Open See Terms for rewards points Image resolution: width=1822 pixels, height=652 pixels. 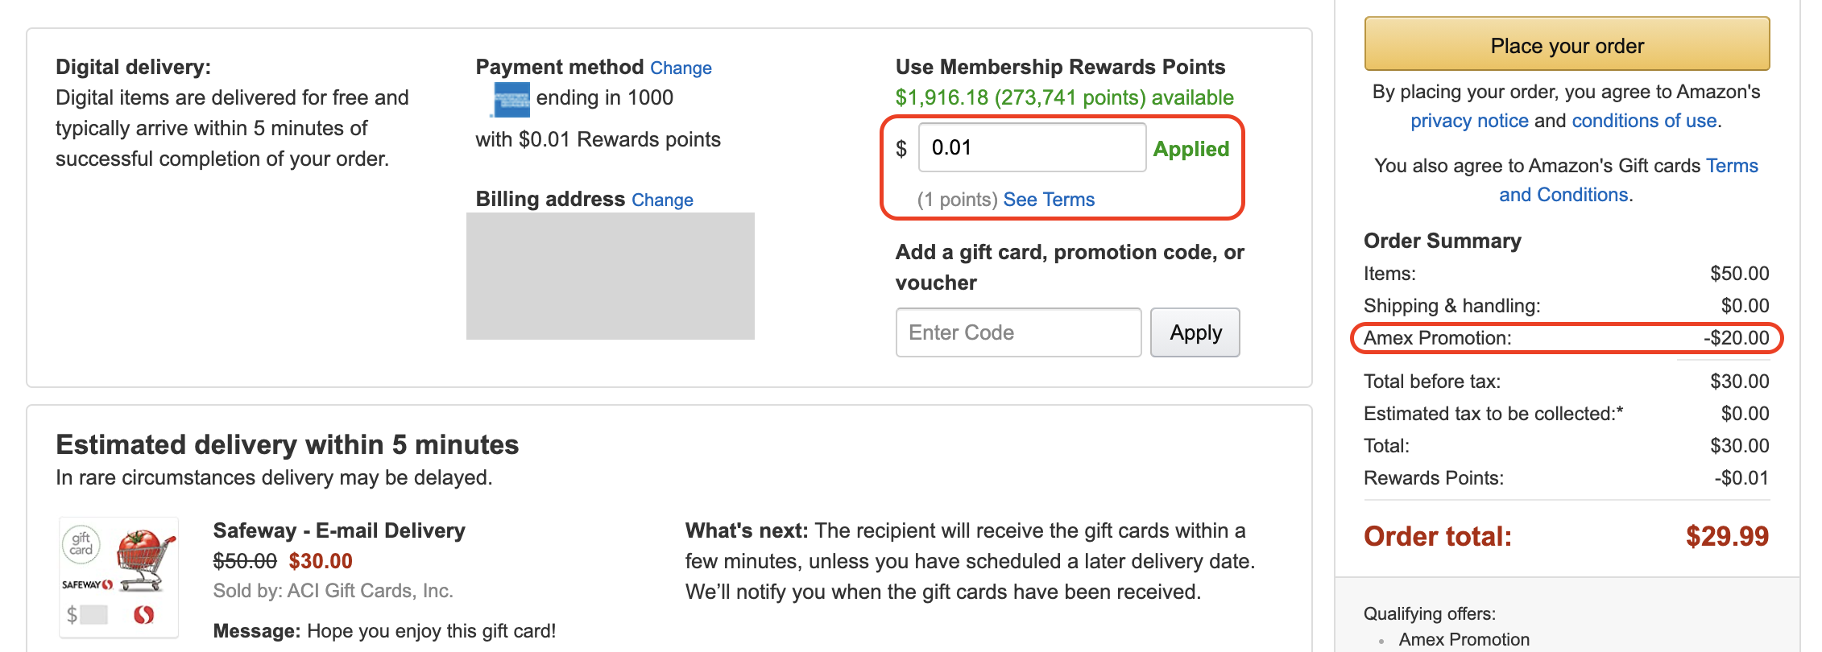coord(1049,200)
